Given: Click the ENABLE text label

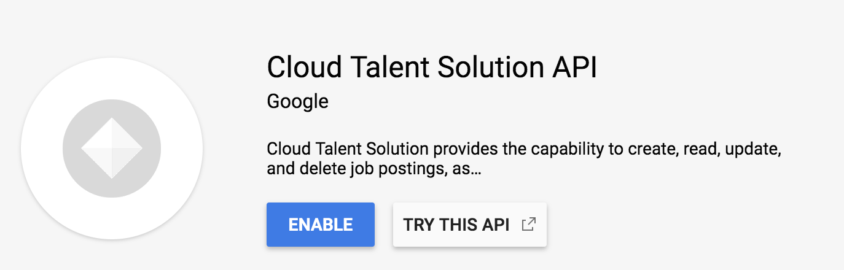Looking at the screenshot, I should click(x=320, y=225).
